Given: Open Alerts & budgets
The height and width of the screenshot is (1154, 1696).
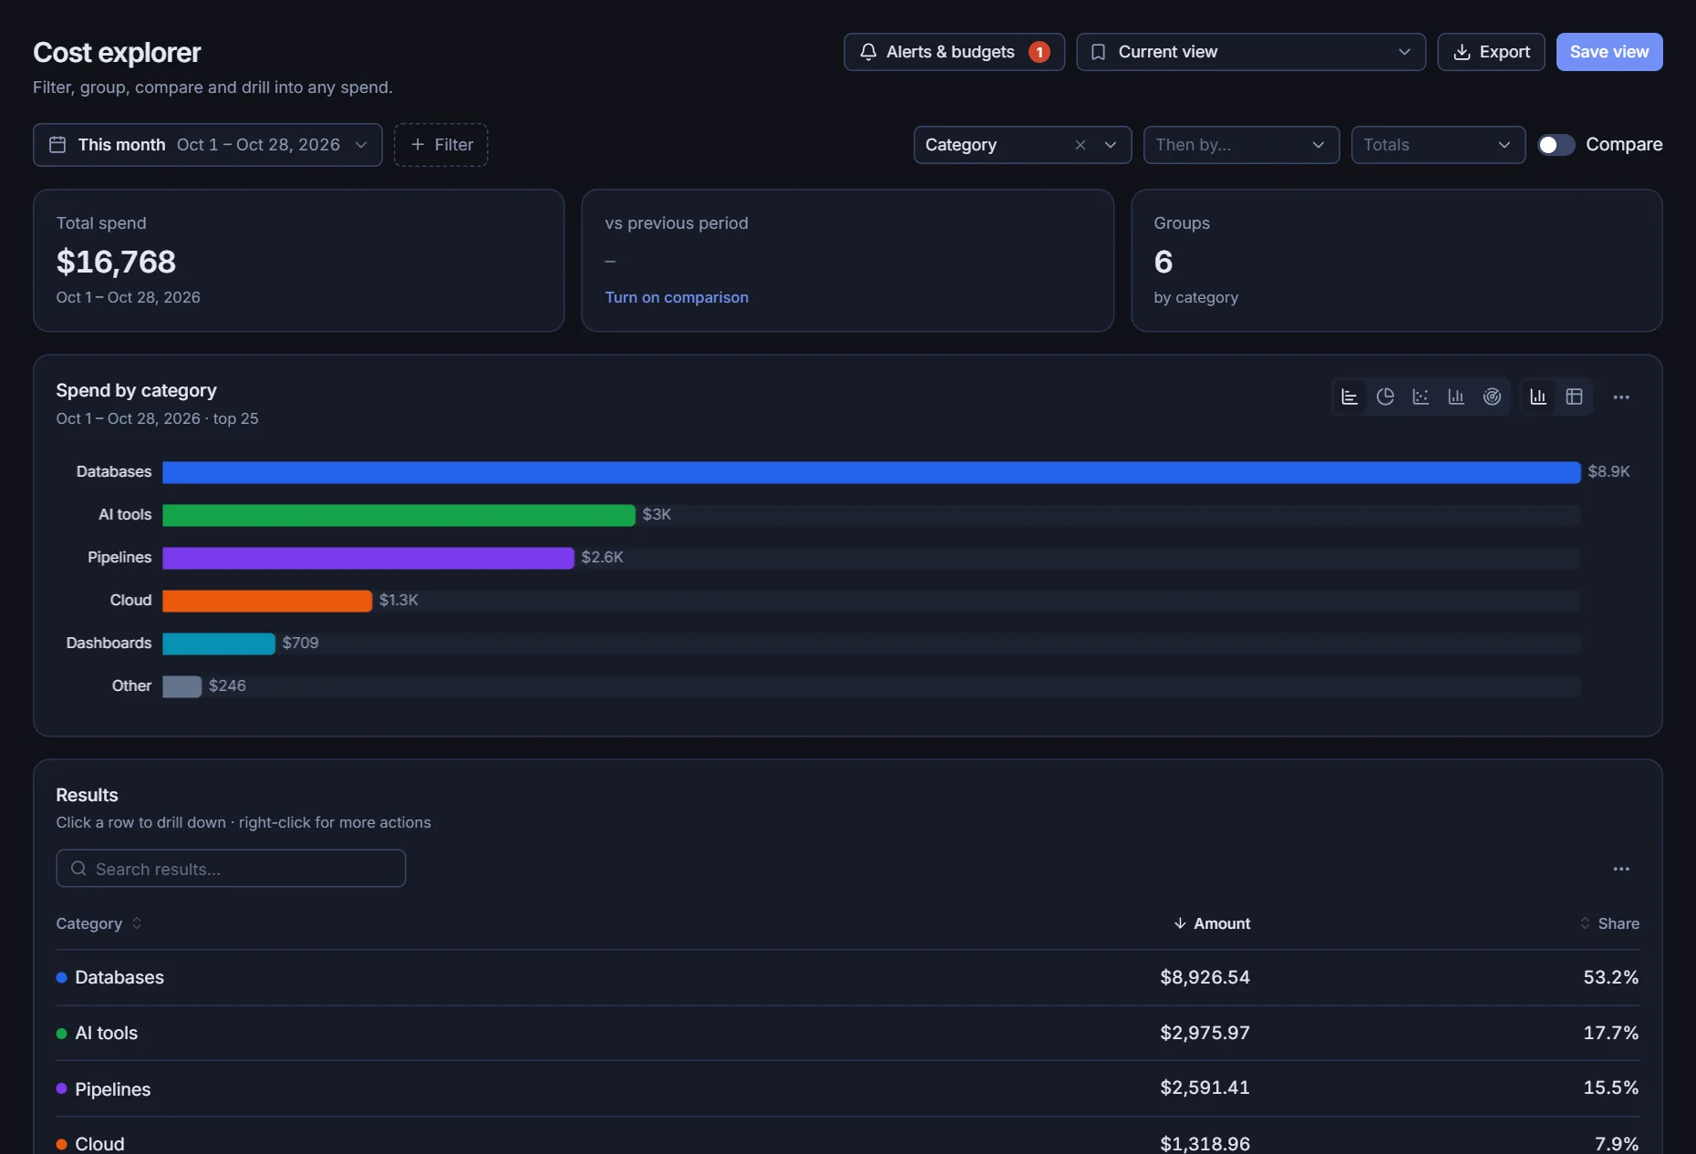Looking at the screenshot, I should coord(954,52).
